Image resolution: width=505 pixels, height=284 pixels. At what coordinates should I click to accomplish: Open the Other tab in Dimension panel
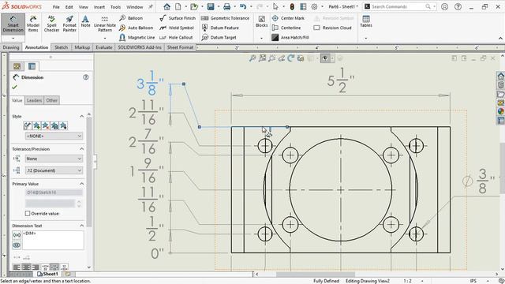click(51, 100)
